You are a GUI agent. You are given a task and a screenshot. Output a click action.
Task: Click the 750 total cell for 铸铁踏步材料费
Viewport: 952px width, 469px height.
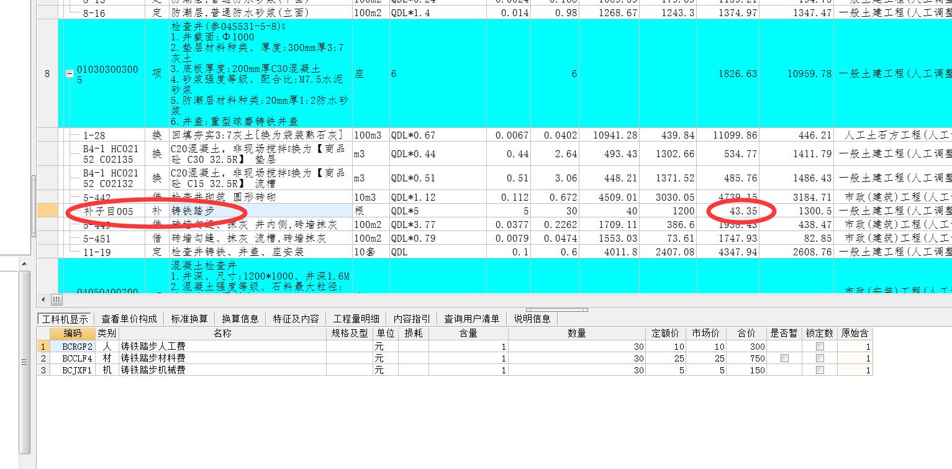(x=746, y=358)
